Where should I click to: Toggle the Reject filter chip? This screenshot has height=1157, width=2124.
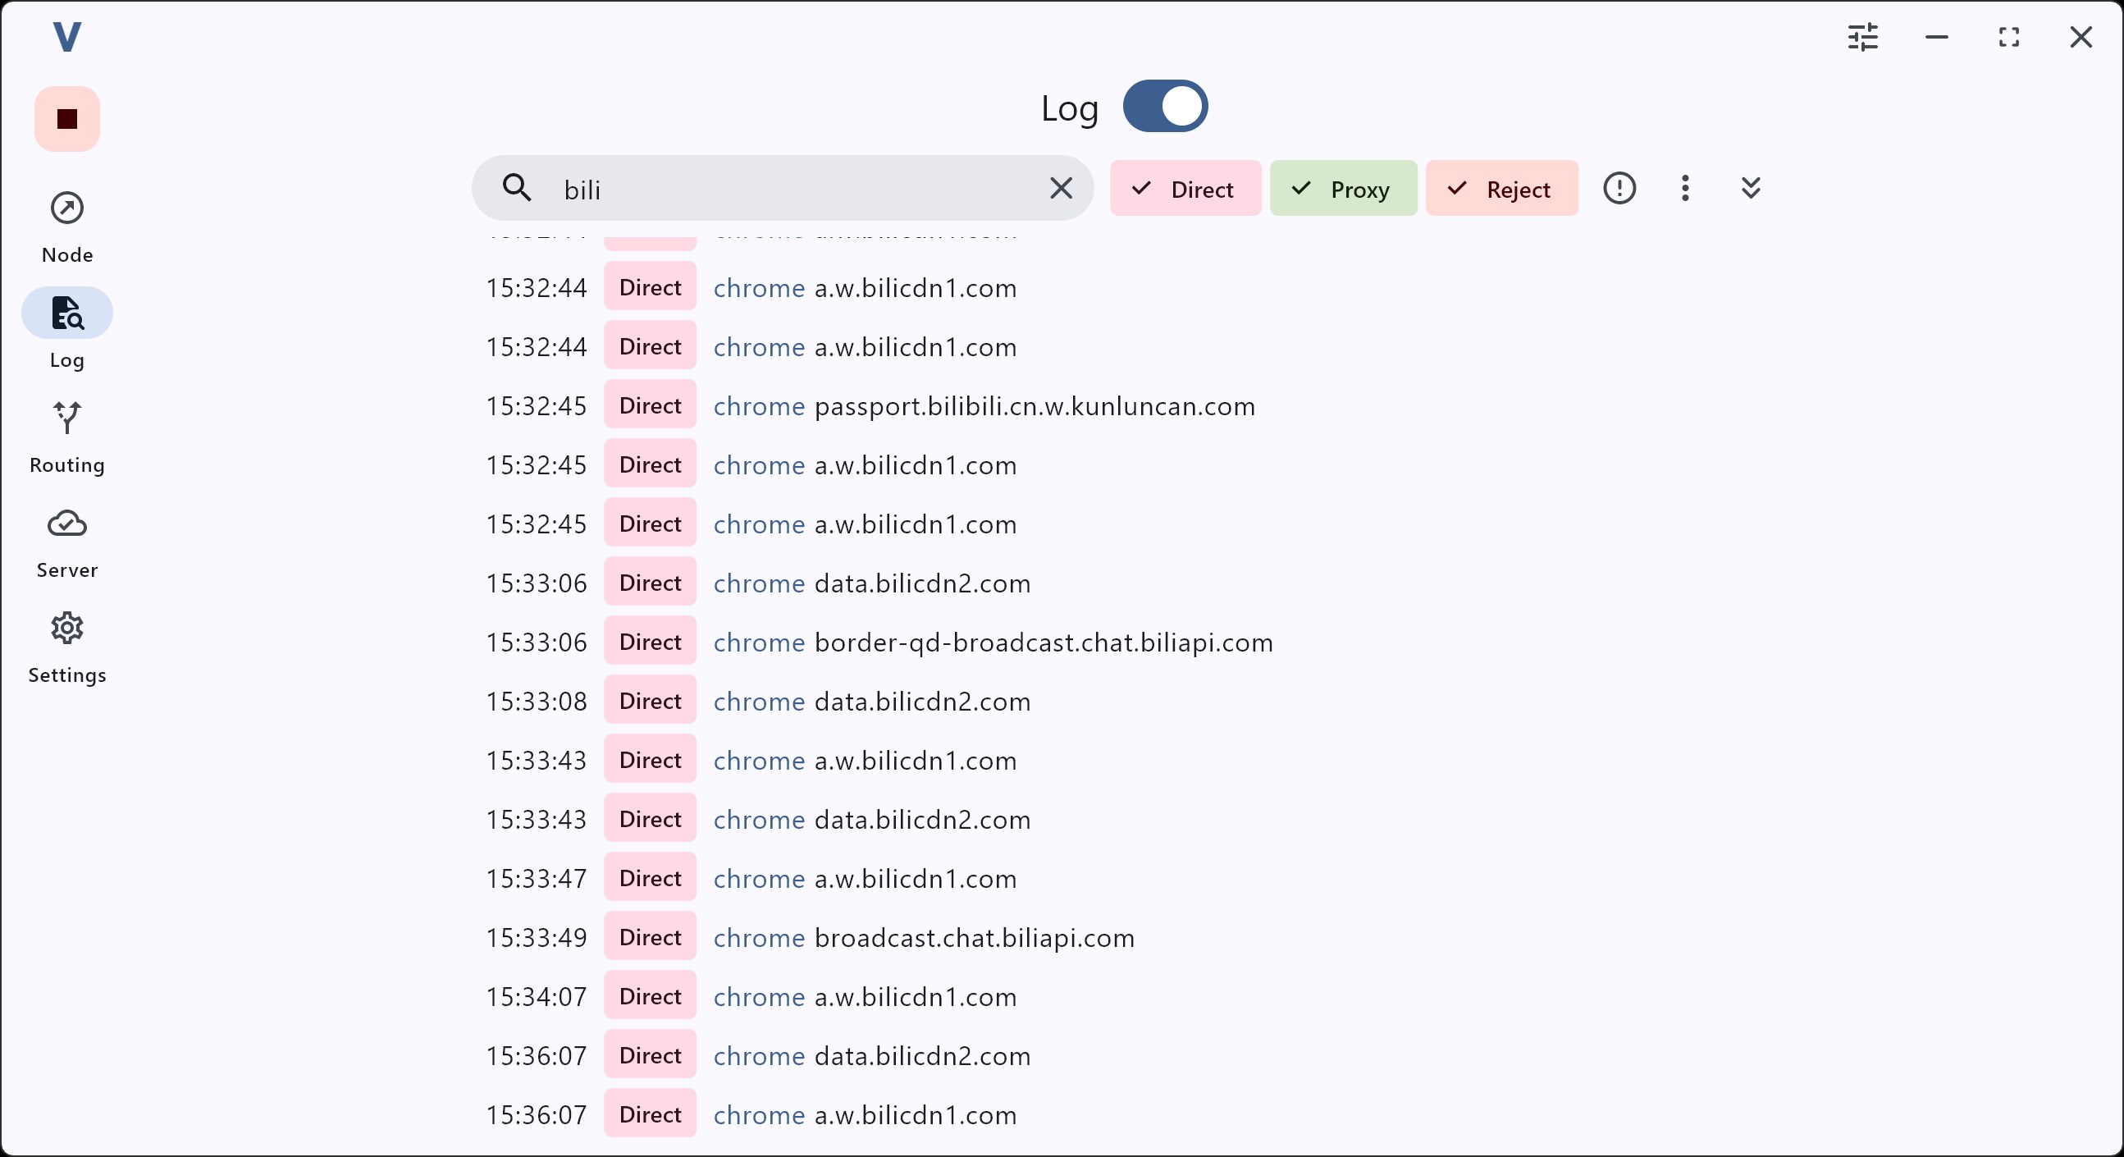point(1501,189)
